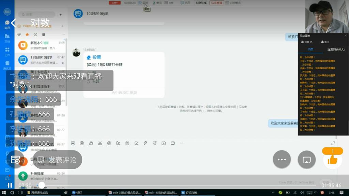
Task: Expand chat input box to full size
Action: [333, 143]
